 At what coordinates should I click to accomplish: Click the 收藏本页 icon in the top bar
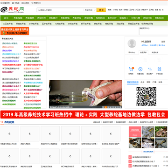pos(1,3)
